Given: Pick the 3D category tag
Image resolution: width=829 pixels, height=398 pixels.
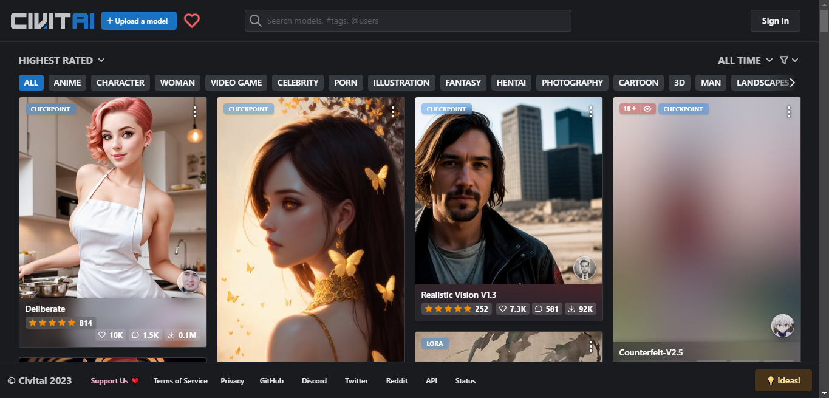Looking at the screenshot, I should [x=680, y=83].
